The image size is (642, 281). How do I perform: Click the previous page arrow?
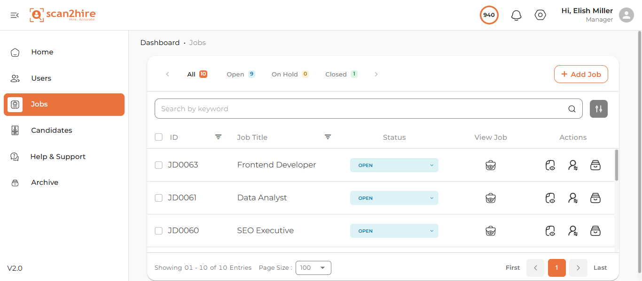[x=535, y=268]
